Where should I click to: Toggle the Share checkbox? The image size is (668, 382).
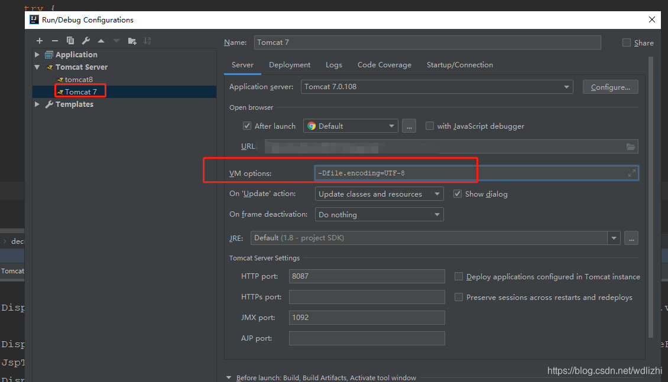coord(626,43)
